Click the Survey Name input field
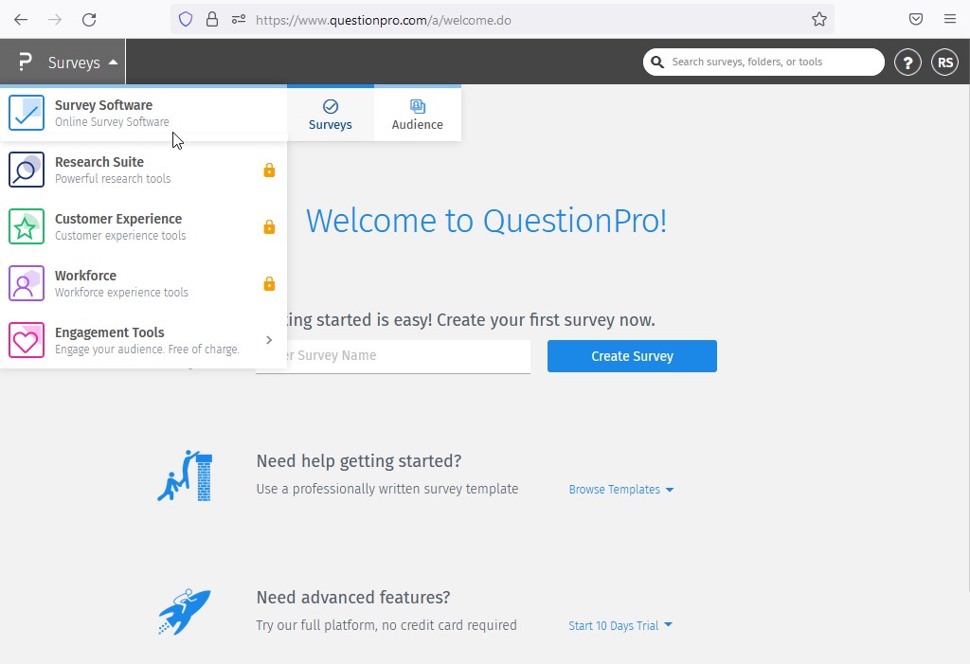Screen dimensions: 970x664 [393, 356]
